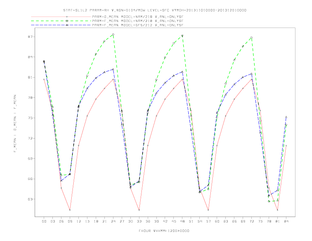Viewport: 312px width, 241px height.
Task: Select the O_MEAN NAM/218 legend label
Action: pyautogui.click(x=137, y=17)
